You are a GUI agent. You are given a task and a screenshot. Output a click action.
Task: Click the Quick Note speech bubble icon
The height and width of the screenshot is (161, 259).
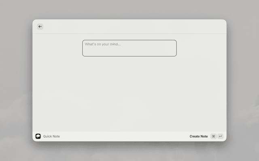(x=38, y=136)
